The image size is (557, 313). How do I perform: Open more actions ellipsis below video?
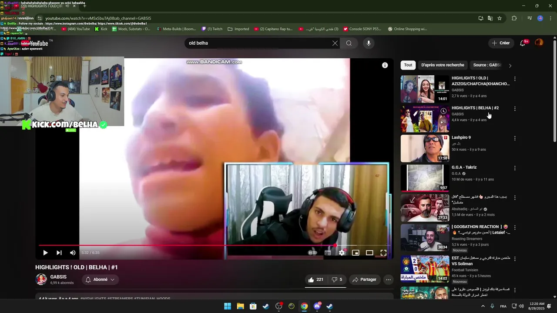click(389, 280)
